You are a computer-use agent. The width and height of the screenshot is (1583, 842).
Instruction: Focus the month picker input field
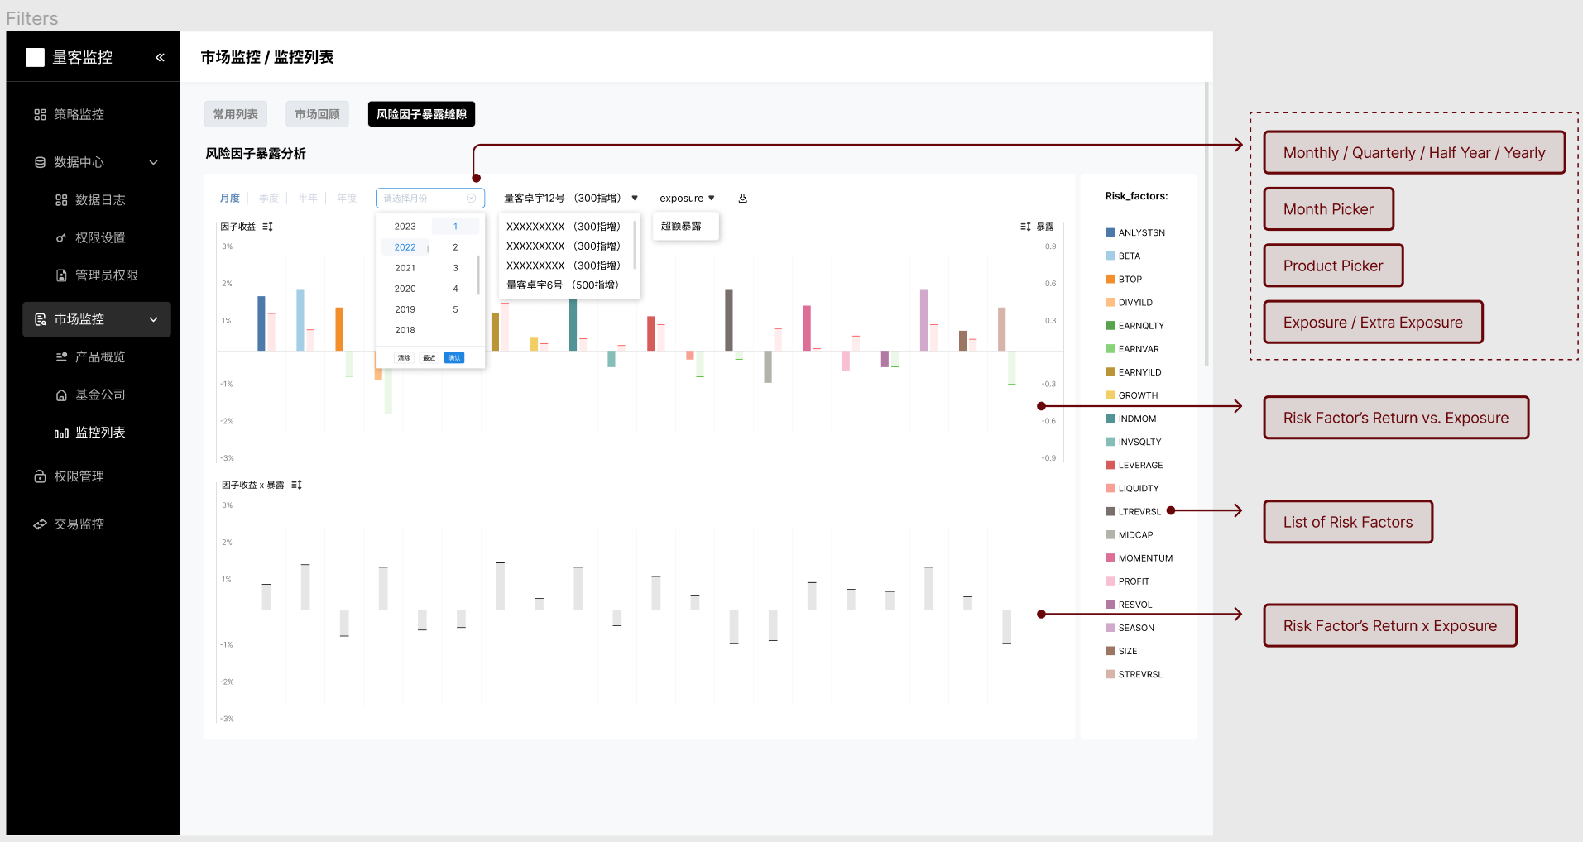point(429,199)
